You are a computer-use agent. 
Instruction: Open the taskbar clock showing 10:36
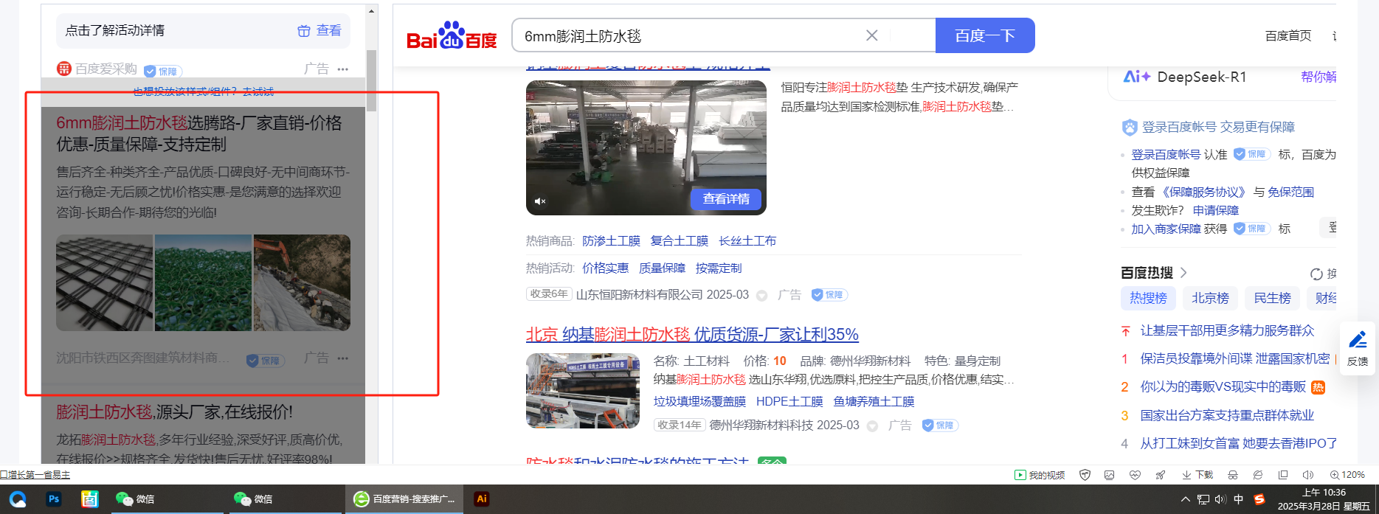pos(1324,499)
